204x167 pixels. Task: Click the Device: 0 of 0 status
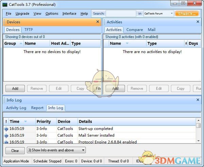(x=91, y=161)
